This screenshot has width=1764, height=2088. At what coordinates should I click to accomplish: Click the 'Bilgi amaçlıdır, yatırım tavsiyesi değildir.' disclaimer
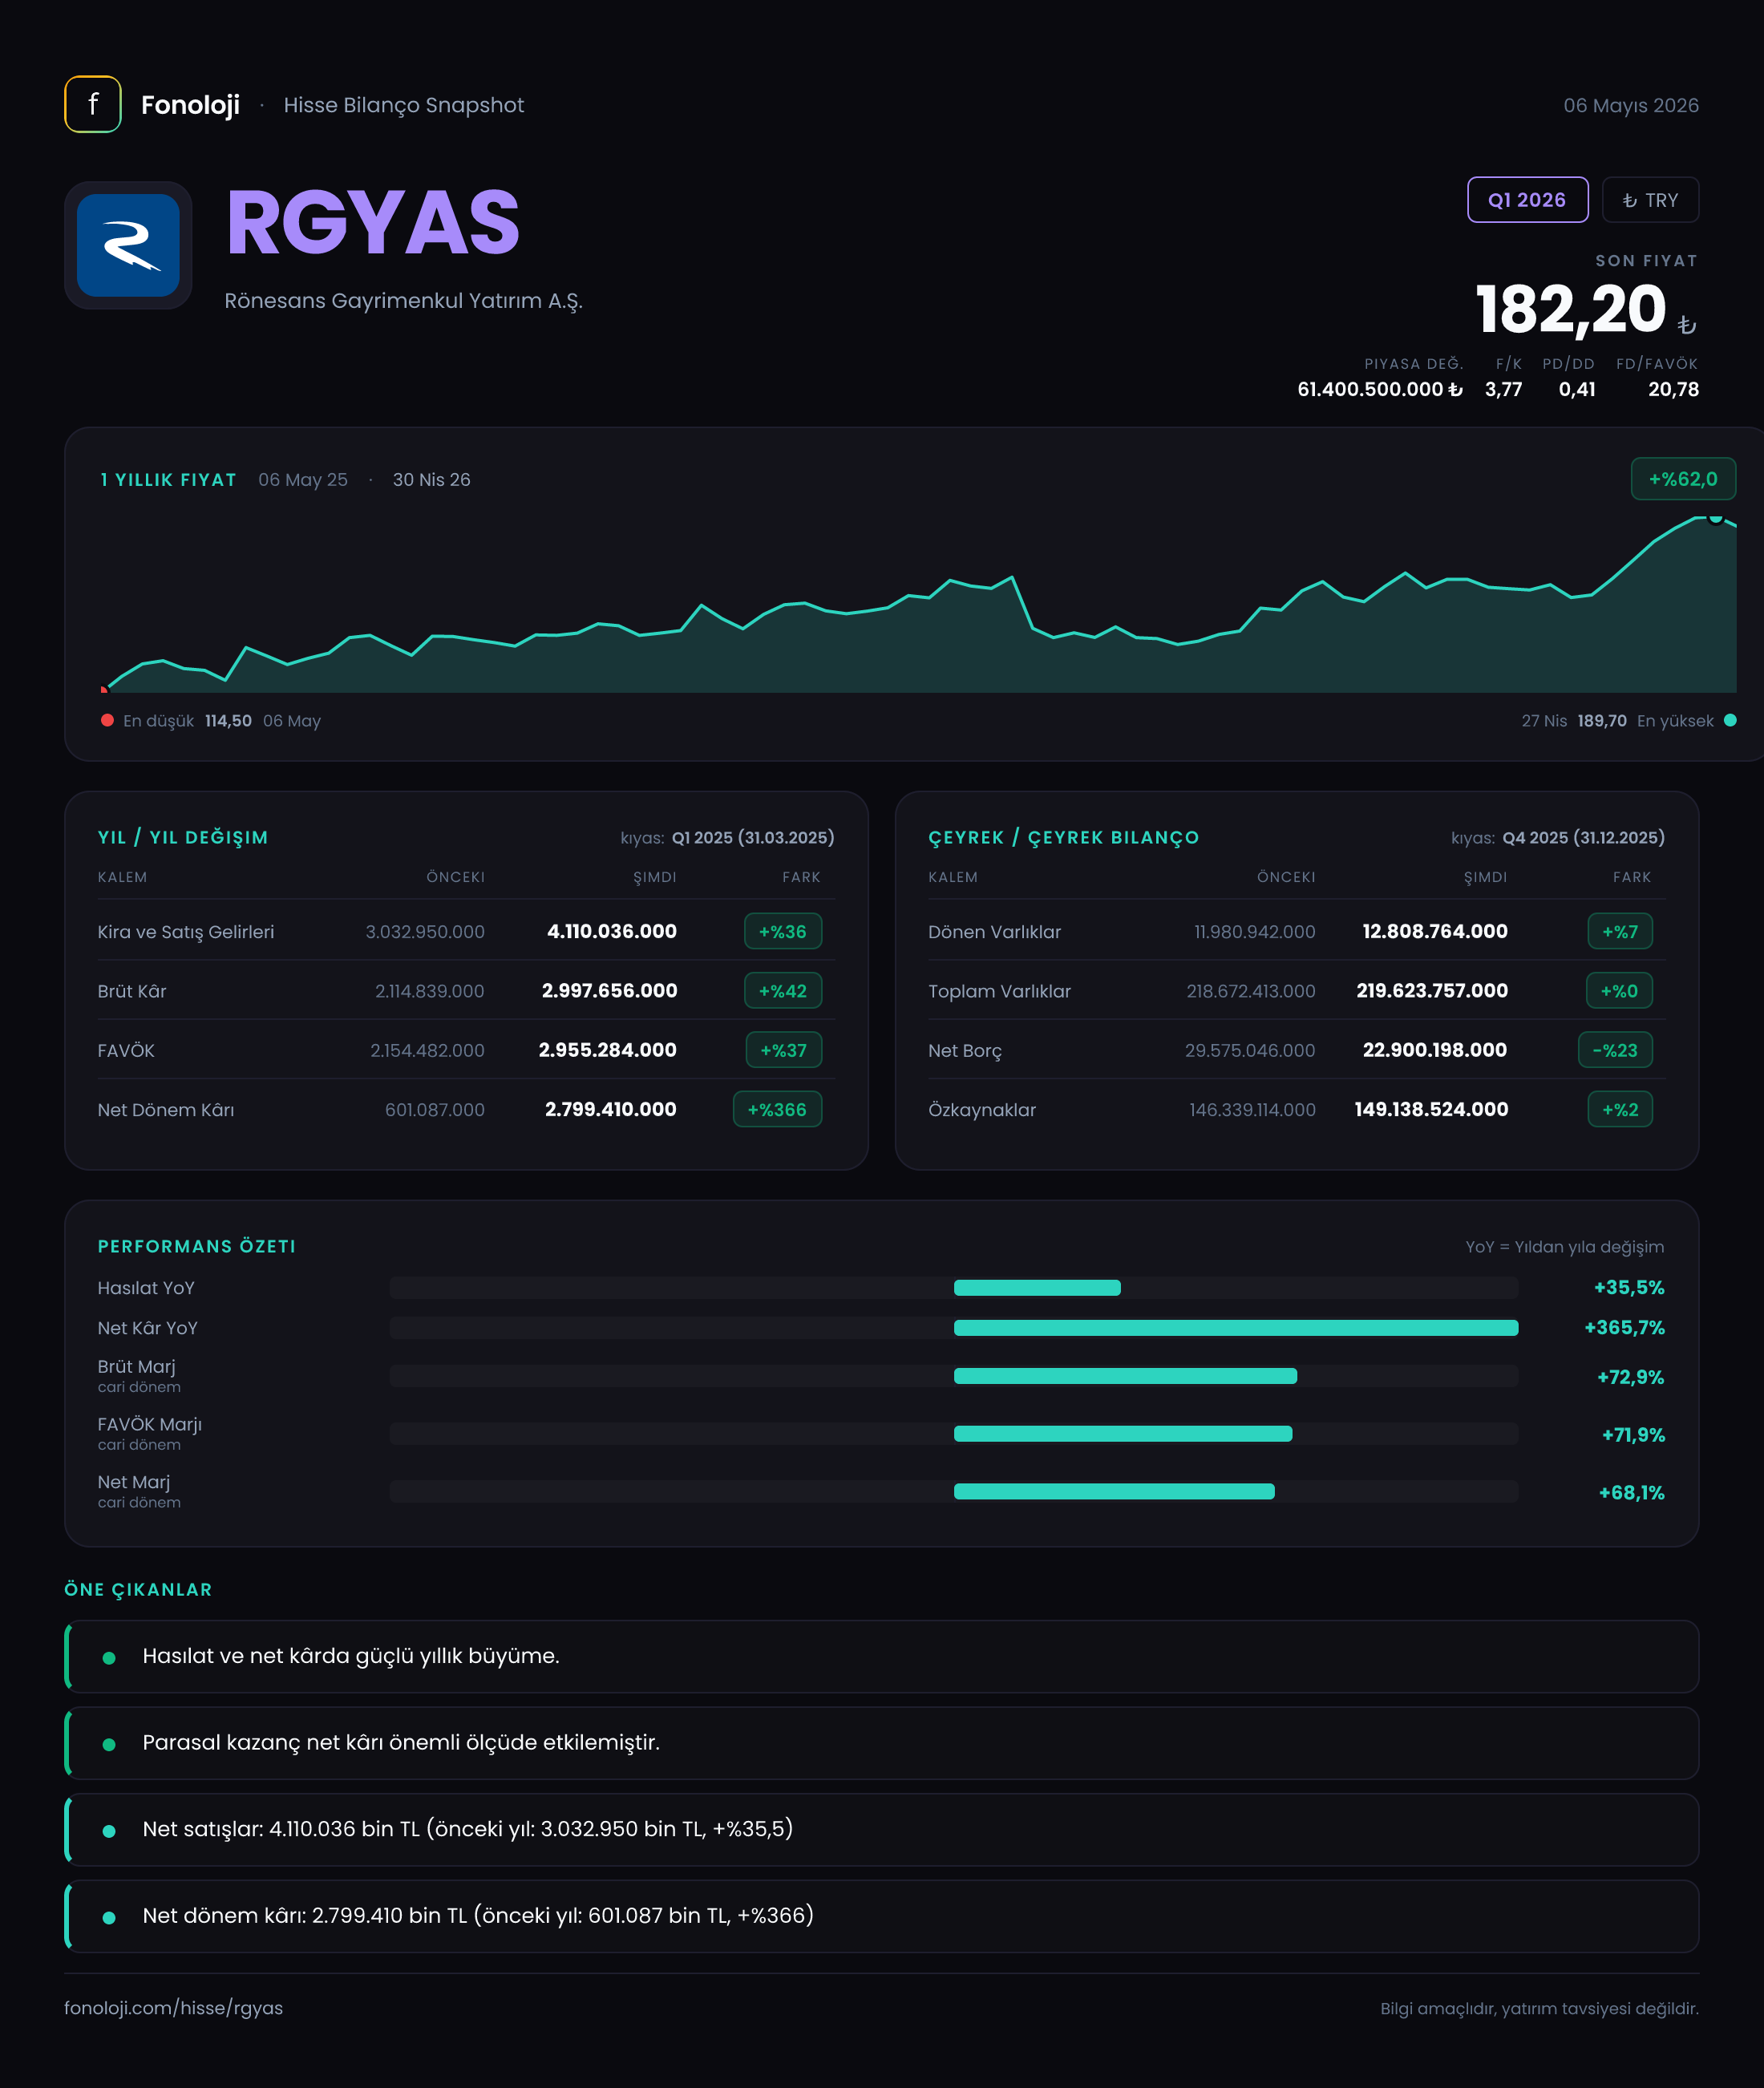pyautogui.click(x=1540, y=2009)
